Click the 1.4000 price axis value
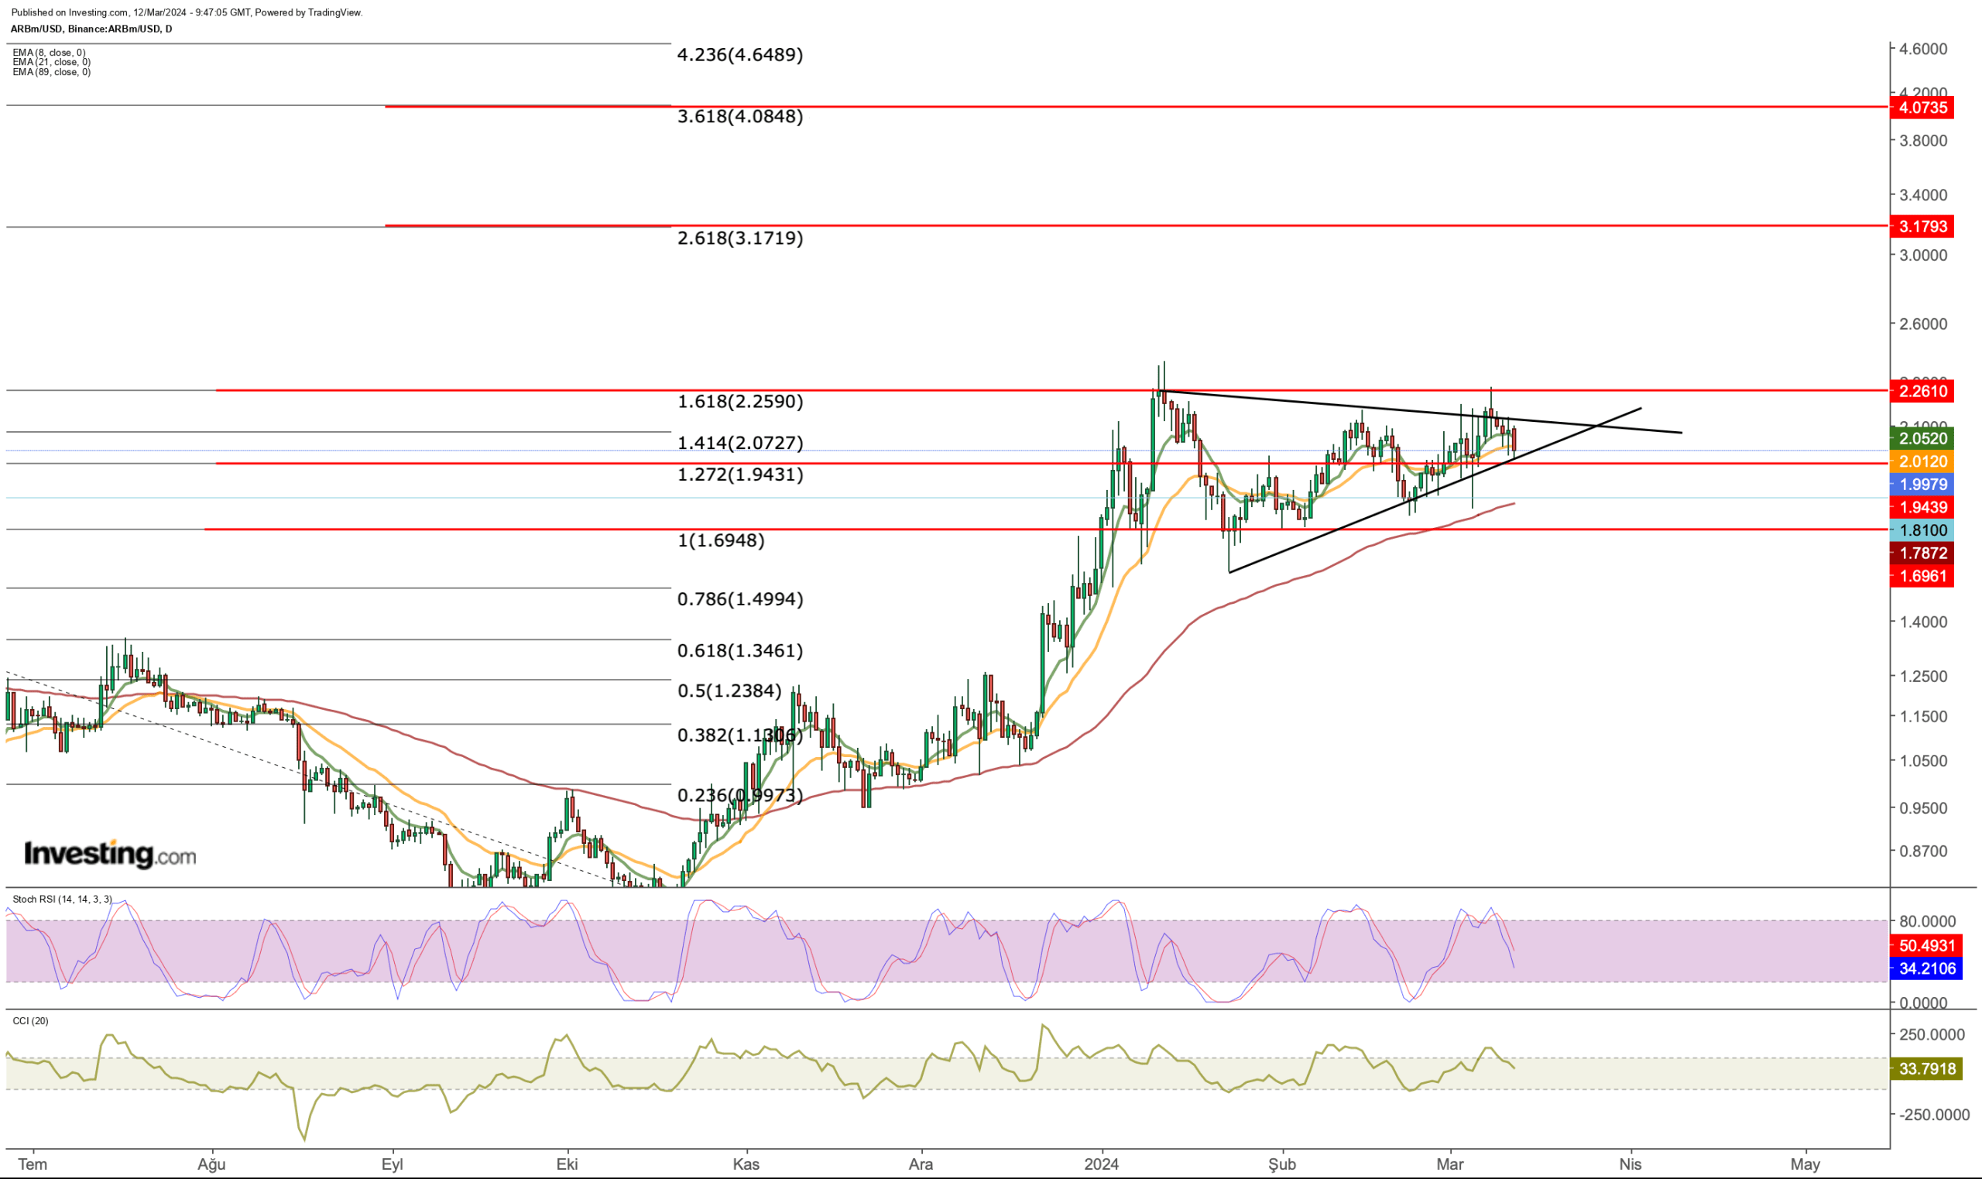The image size is (1982, 1179). click(1923, 622)
